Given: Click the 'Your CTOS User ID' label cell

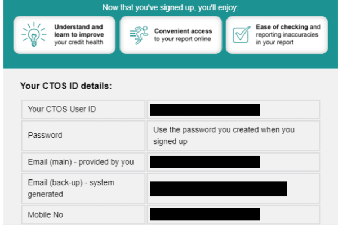Looking at the screenshot, I should point(83,109).
